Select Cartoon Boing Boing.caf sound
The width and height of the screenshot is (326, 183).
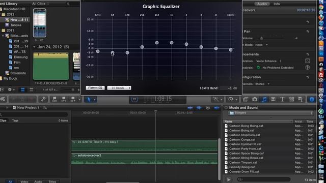pos(246,126)
